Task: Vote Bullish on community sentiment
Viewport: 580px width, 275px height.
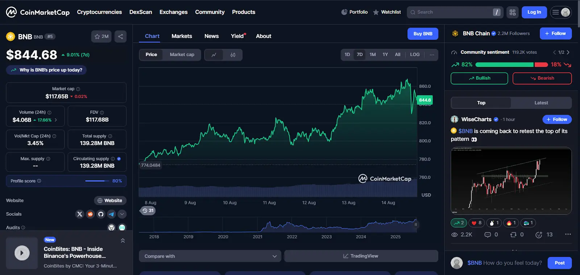Action: point(479,78)
